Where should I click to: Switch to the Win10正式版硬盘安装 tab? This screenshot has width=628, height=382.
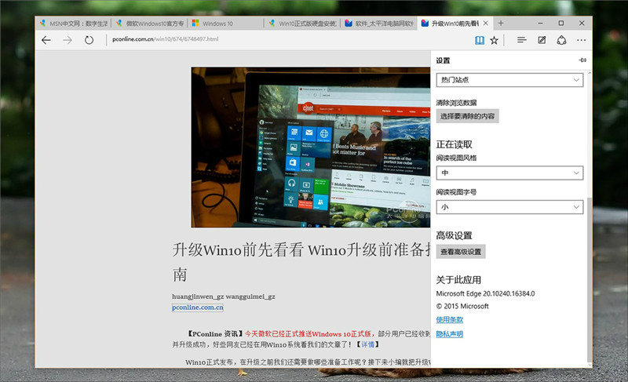point(303,24)
